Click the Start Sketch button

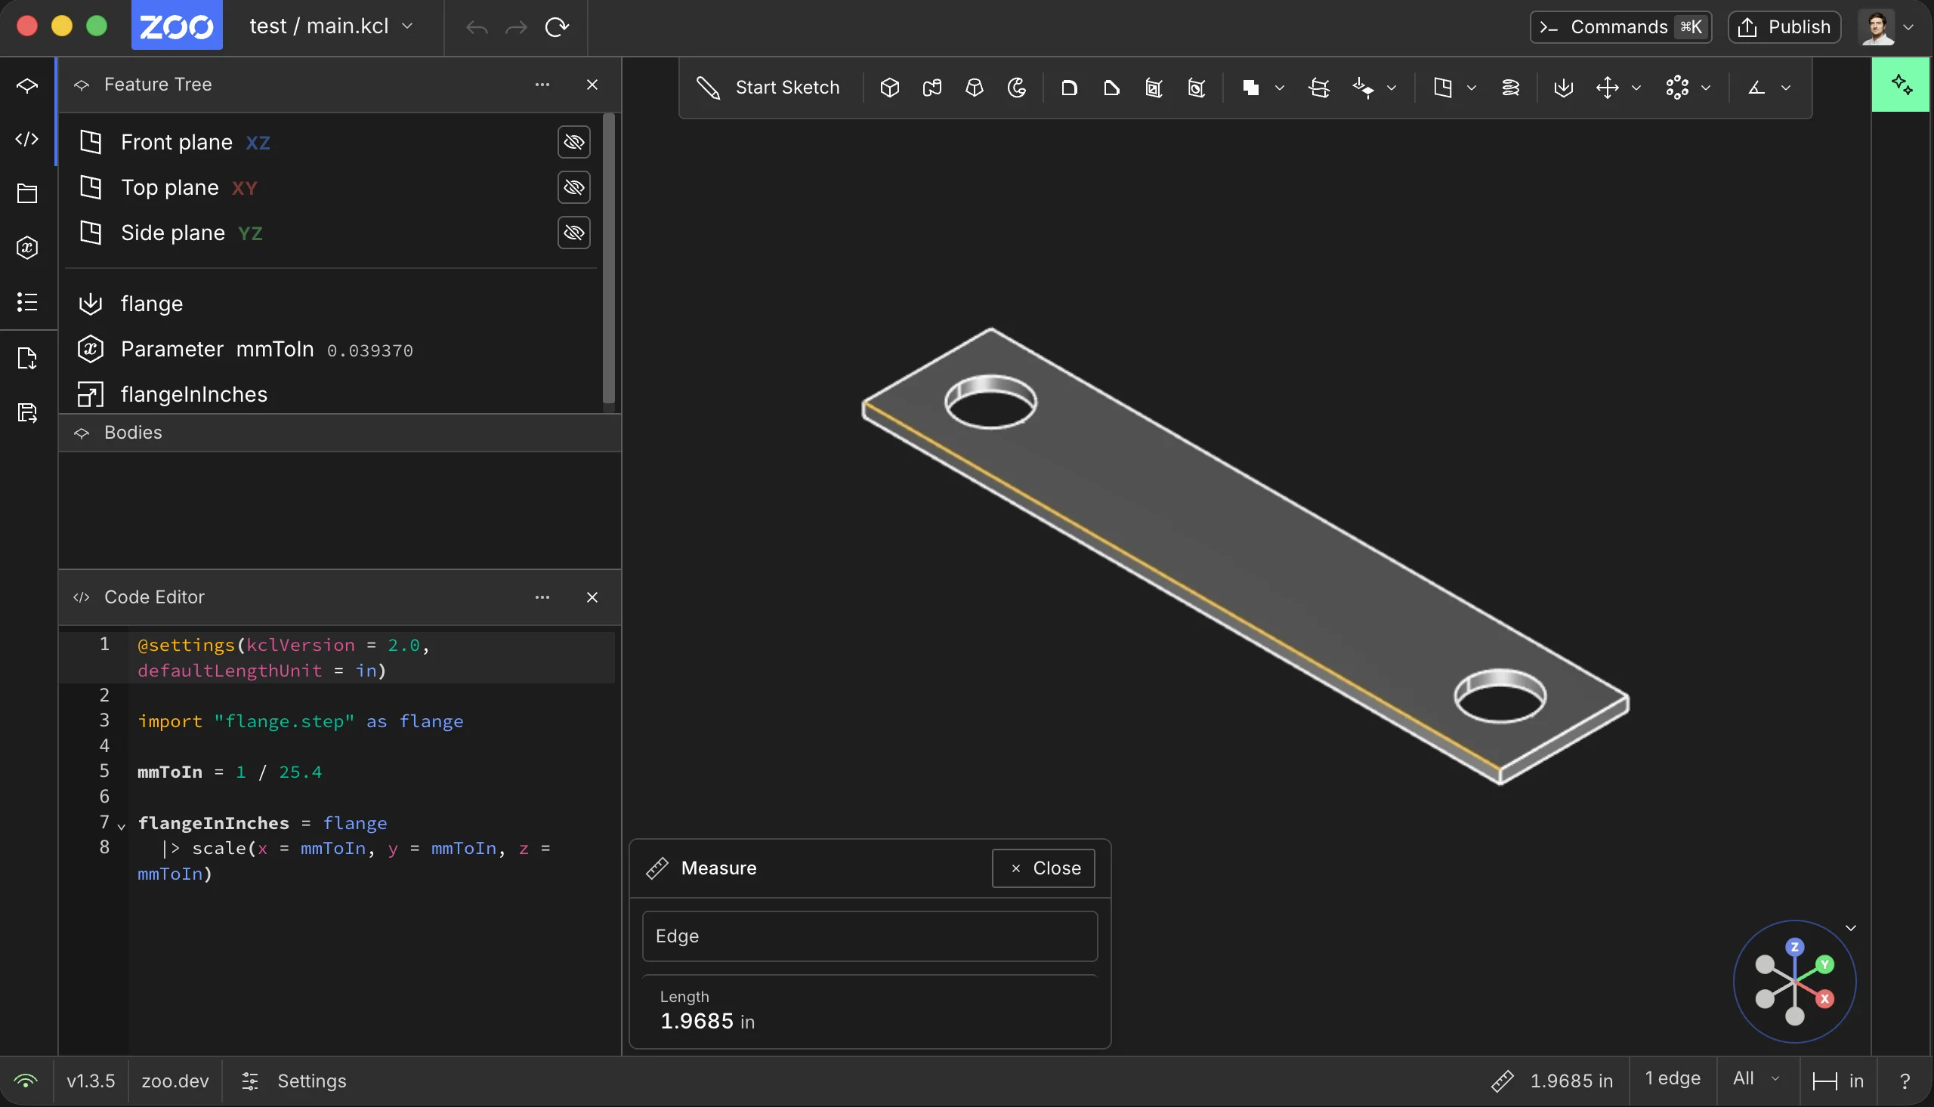(768, 88)
